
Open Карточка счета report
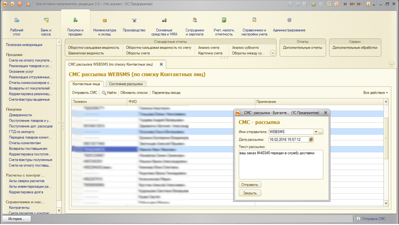[x=210, y=53]
